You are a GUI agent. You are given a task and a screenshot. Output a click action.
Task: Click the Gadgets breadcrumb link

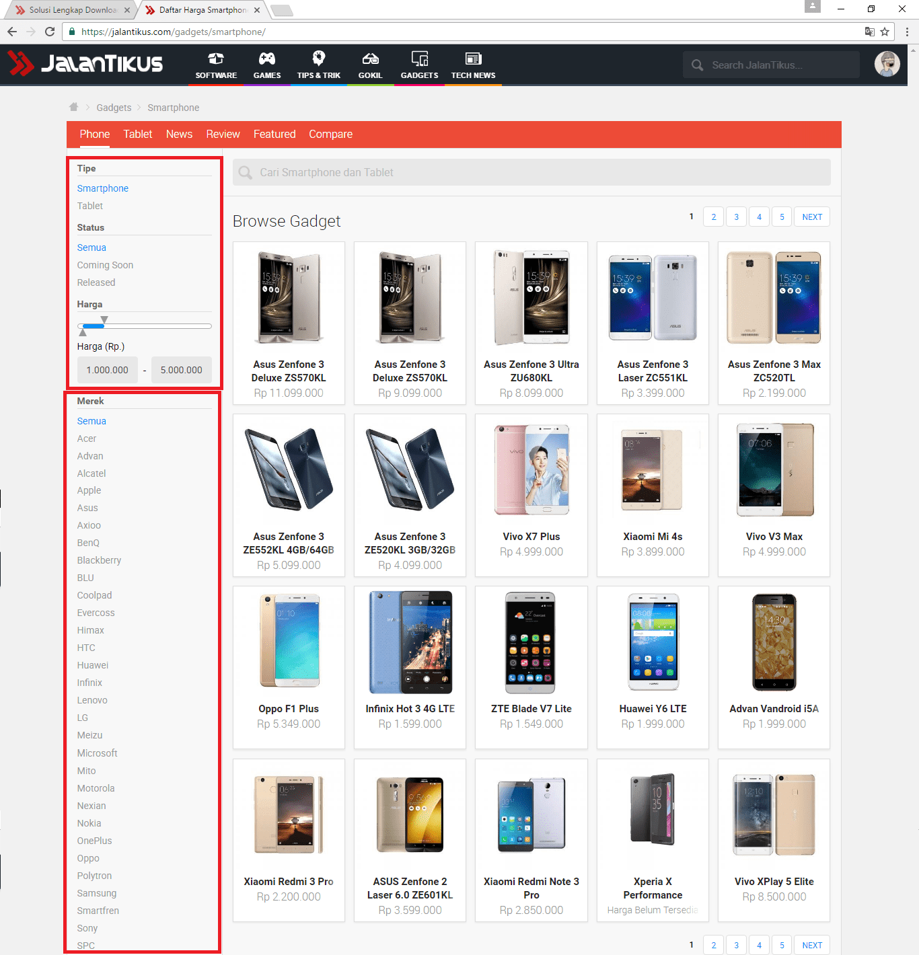(114, 108)
